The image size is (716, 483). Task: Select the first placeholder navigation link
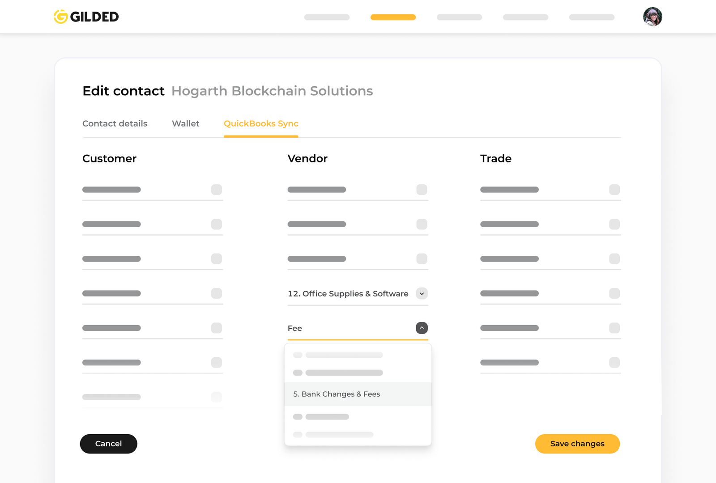(x=327, y=17)
